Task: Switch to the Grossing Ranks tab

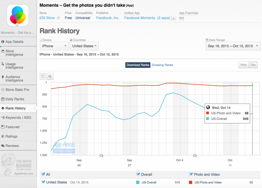Action: (x=162, y=65)
